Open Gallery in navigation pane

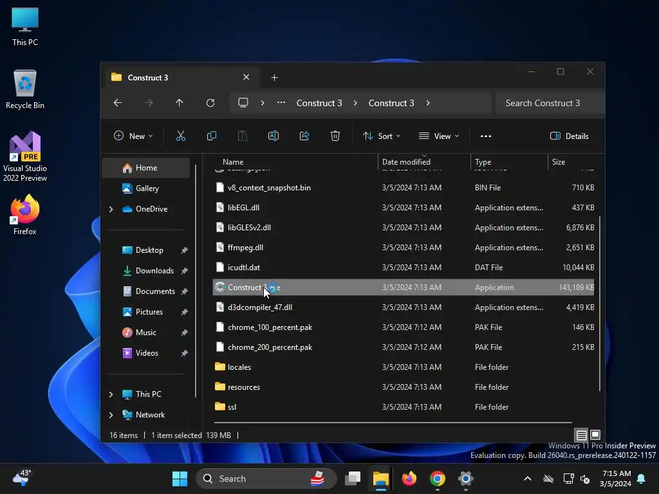[146, 188]
